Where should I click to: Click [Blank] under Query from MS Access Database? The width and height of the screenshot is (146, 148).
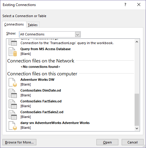26,54
